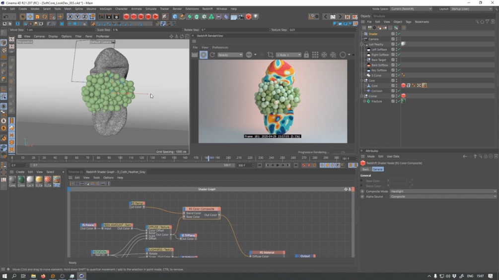Click the Render to Picture Viewer icon
Image resolution: width=499 pixels, height=280 pixels.
point(109,17)
